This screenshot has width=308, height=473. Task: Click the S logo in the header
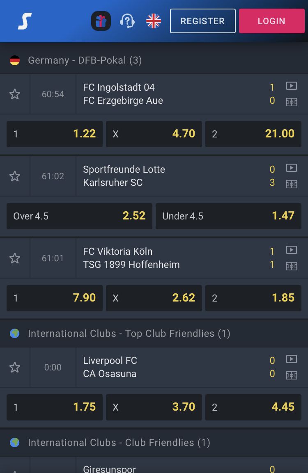pyautogui.click(x=25, y=21)
